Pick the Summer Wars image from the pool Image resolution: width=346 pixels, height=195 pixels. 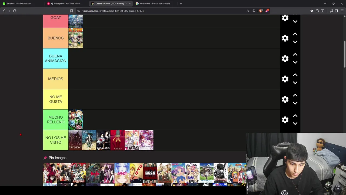[207, 173]
